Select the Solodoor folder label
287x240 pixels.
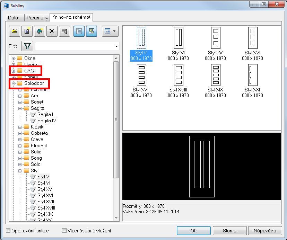pos(34,83)
